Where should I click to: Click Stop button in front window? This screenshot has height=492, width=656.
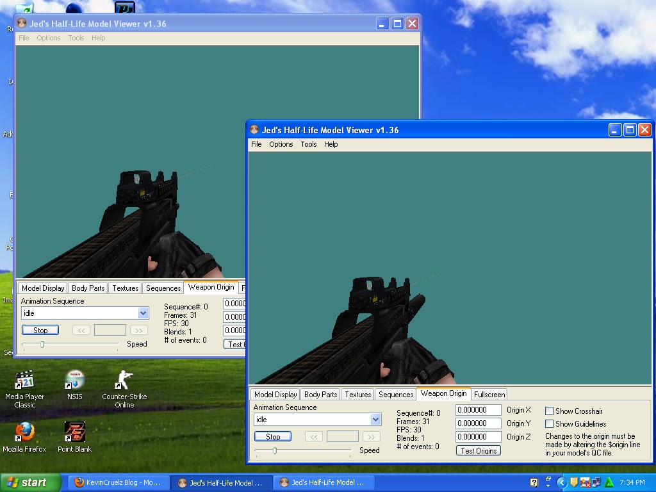(x=273, y=436)
